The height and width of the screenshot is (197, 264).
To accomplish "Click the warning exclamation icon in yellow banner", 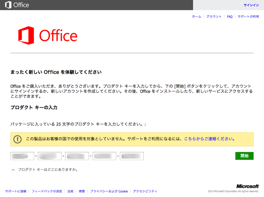I will [17, 139].
